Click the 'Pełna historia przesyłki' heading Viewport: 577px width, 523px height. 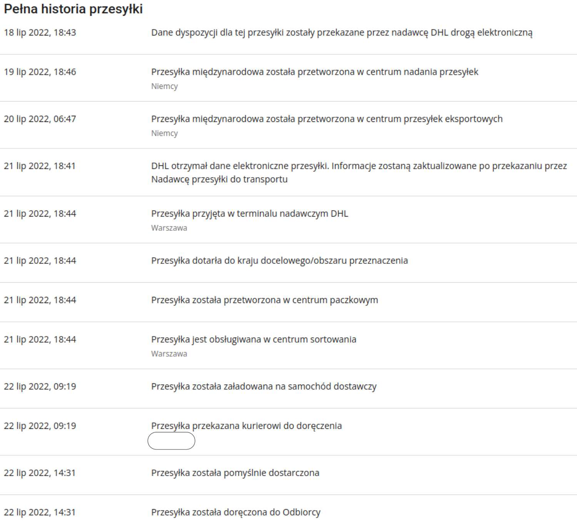(x=73, y=9)
